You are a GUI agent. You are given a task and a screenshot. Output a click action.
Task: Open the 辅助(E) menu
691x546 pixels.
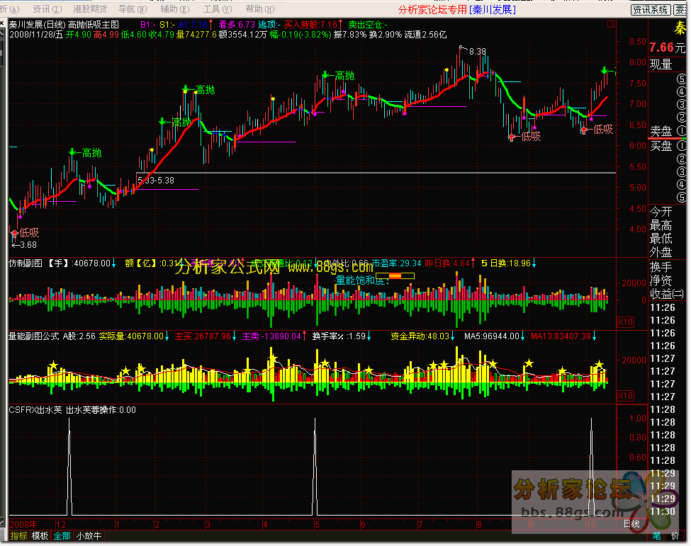click(175, 8)
